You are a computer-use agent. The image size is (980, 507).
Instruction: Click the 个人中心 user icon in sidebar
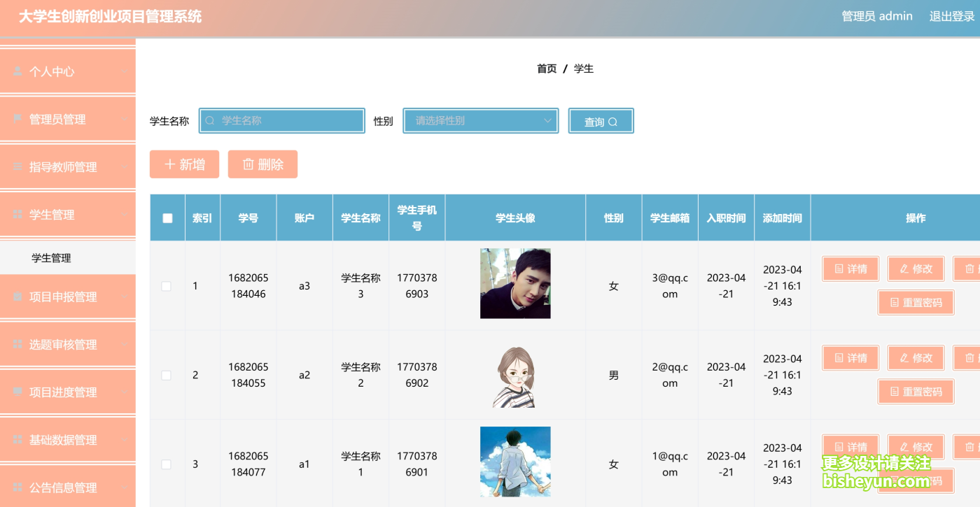17,71
